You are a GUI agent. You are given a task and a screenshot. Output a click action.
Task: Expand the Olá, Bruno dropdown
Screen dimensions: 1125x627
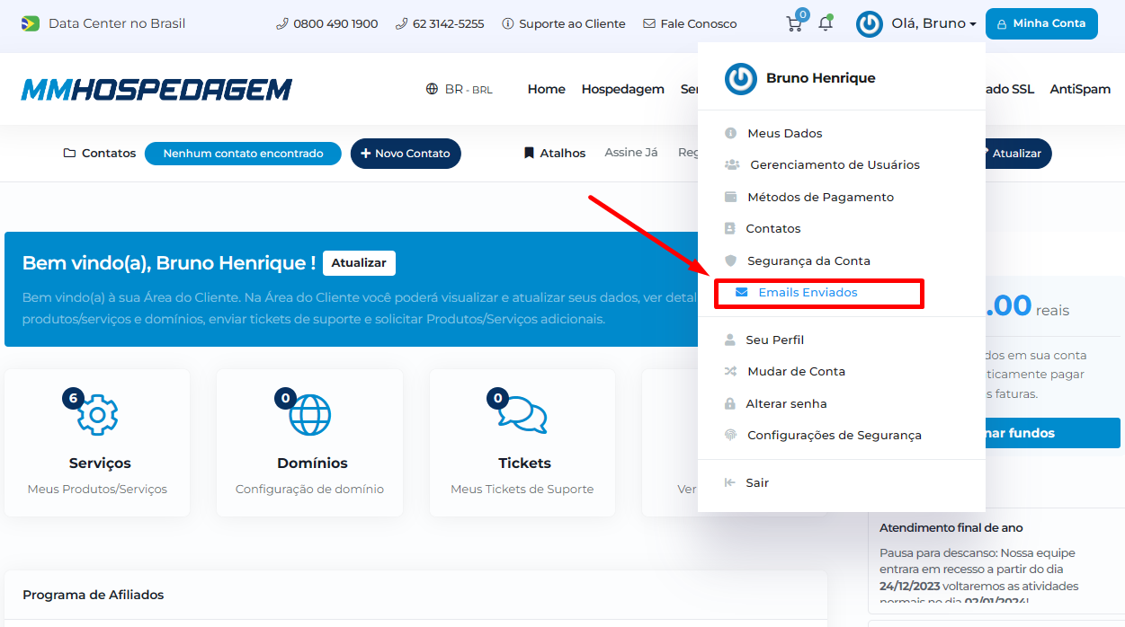tap(933, 23)
